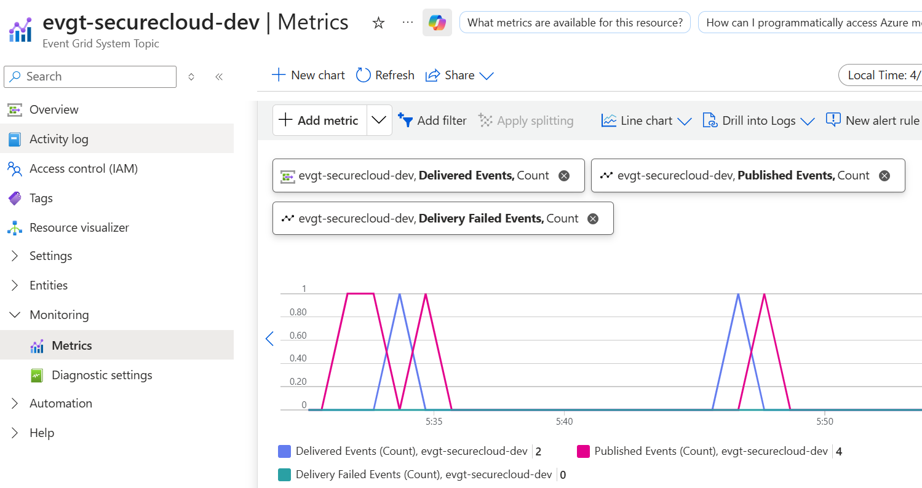Click New alert rule
This screenshot has width=922, height=488.
873,120
